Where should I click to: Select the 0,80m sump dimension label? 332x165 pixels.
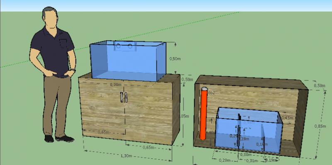coord(246,155)
